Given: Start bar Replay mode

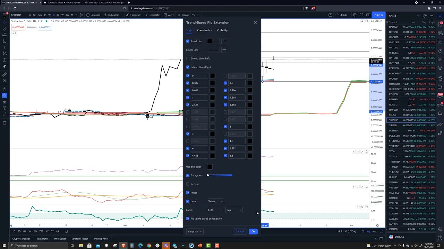Looking at the screenshot, I should pos(183,15).
